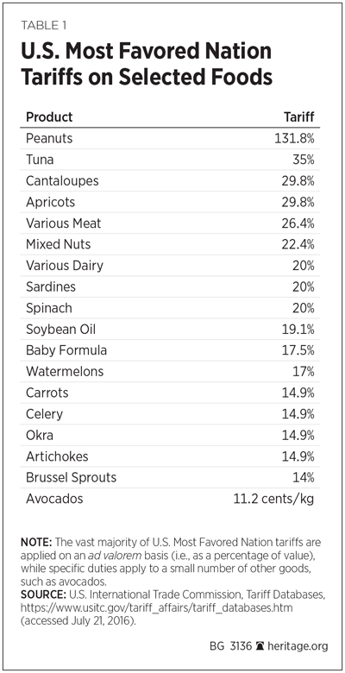The image size is (345, 673).
Task: Click the Soybean Oil row
Action: 170,330
